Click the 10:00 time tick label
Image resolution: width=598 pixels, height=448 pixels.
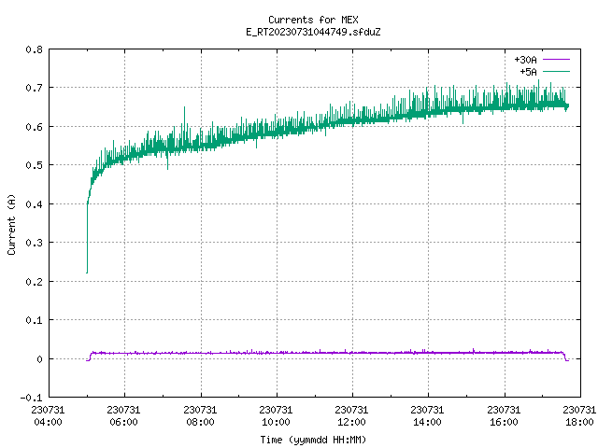click(x=276, y=422)
